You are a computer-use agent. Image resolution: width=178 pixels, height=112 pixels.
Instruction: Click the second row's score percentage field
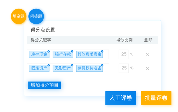[x=124, y=68]
